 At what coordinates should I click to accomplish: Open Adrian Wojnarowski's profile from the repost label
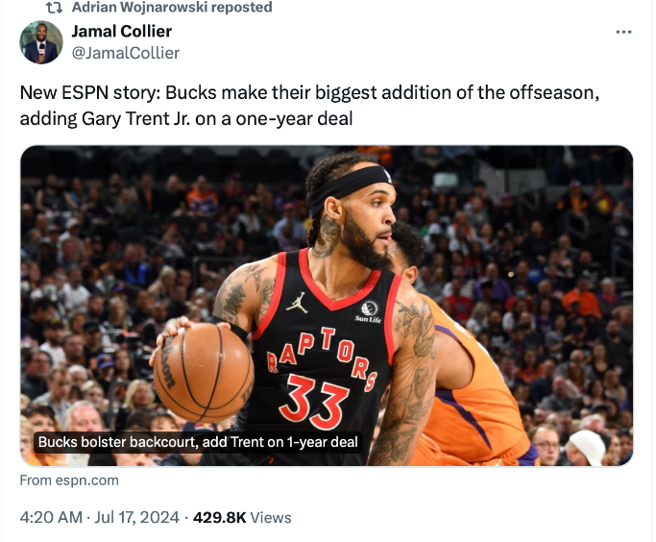(131, 8)
